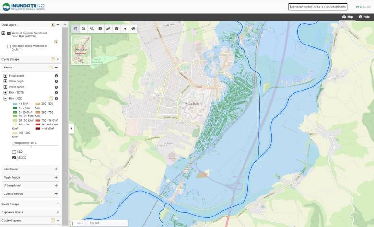Image resolution: width=374 pixels, height=227 pixels.
Task: Click the Alba Iulia city label
Action: 193,103
